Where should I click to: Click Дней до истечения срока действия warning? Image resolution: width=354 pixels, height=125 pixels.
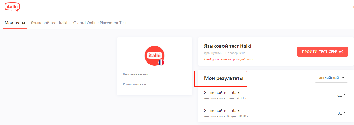[230, 59]
